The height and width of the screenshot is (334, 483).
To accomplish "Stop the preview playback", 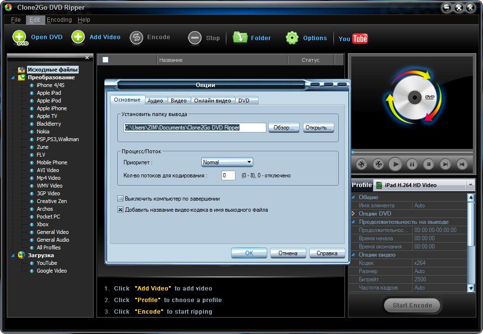I will [x=428, y=164].
